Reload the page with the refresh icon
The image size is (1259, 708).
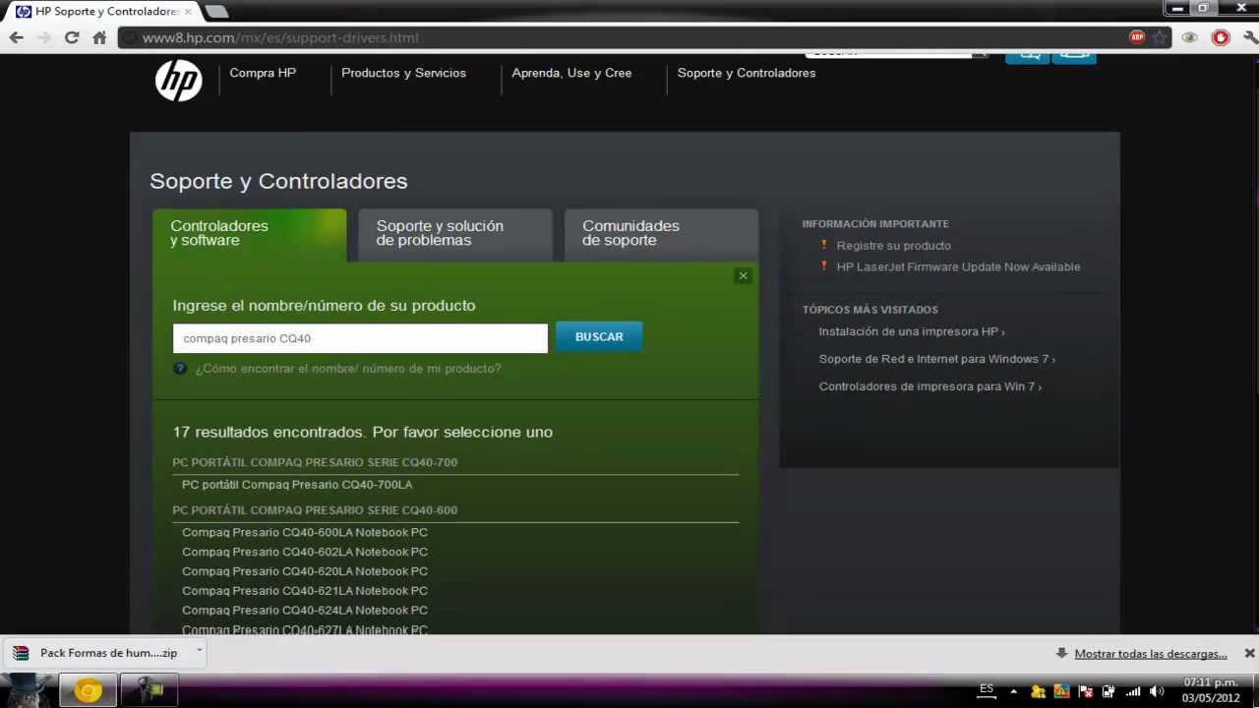pyautogui.click(x=72, y=37)
